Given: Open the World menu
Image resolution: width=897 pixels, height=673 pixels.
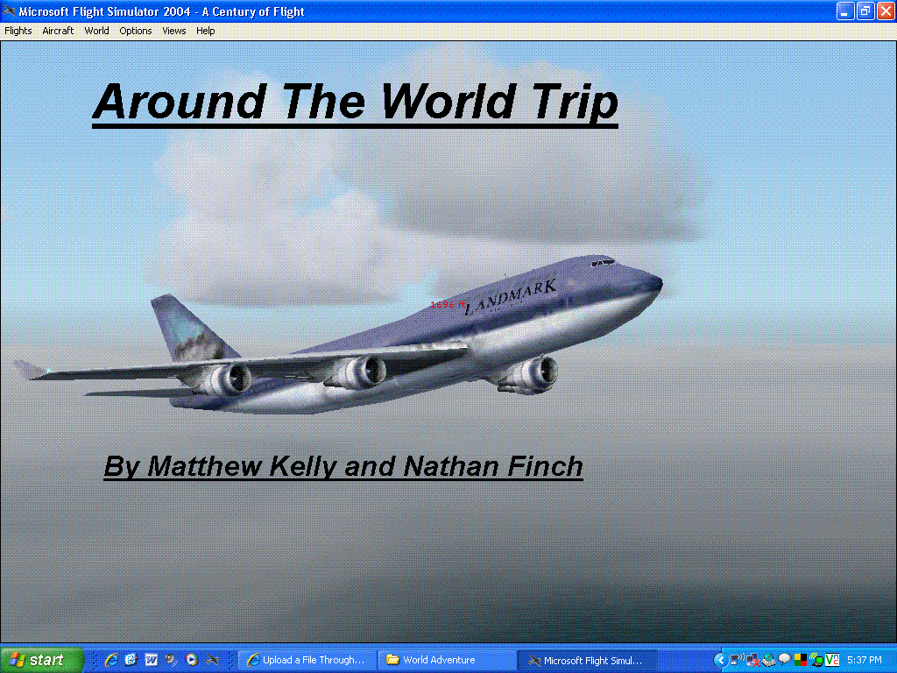Looking at the screenshot, I should click(96, 31).
